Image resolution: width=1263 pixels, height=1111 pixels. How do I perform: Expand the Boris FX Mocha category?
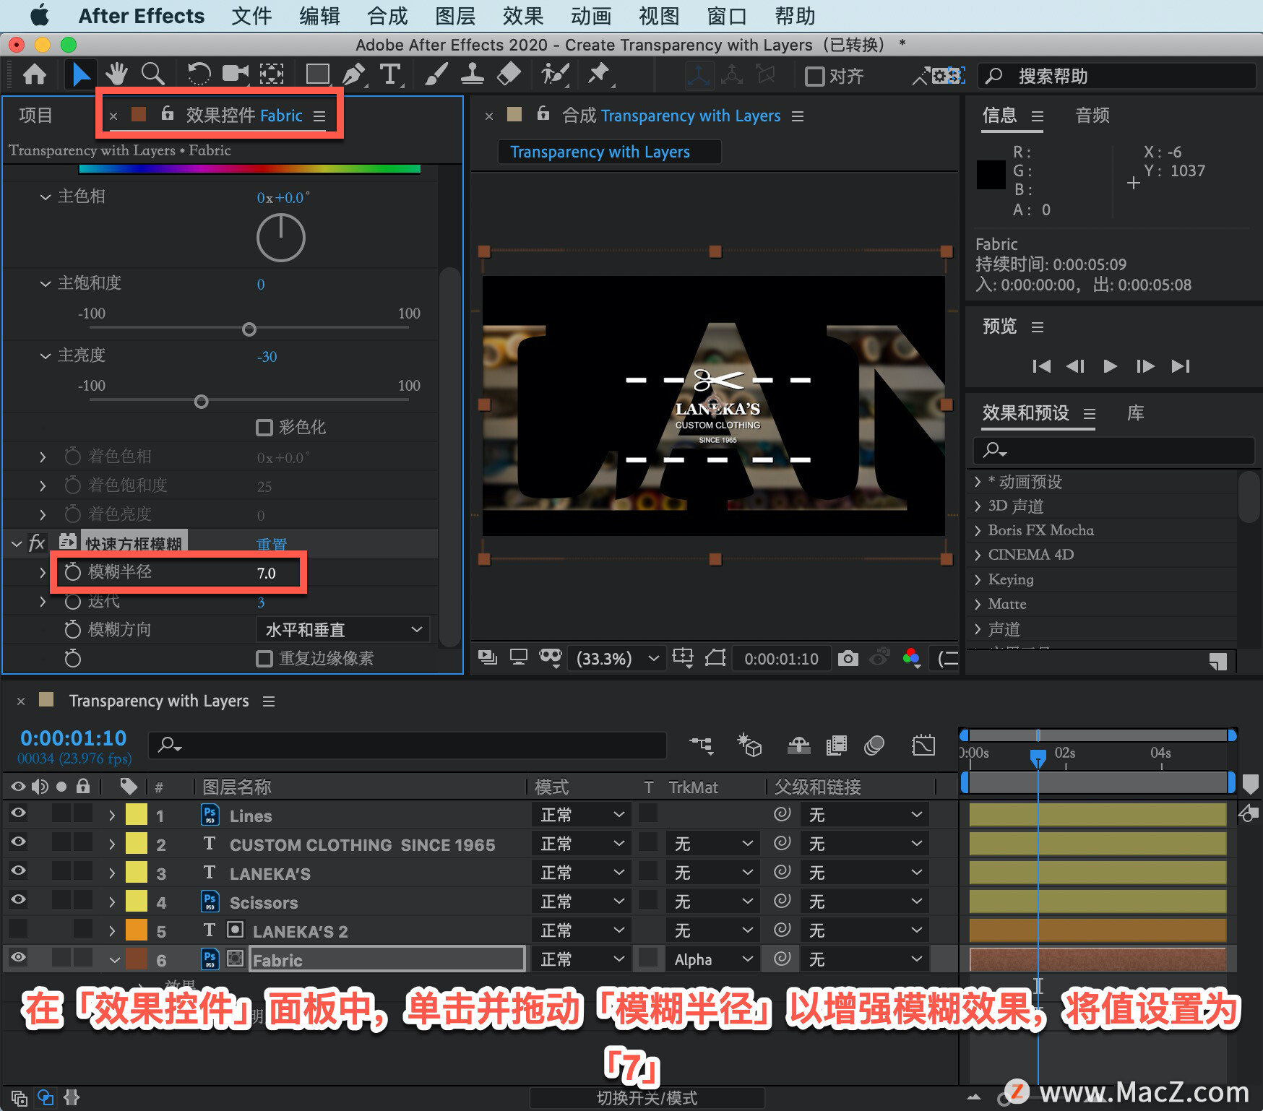978,531
